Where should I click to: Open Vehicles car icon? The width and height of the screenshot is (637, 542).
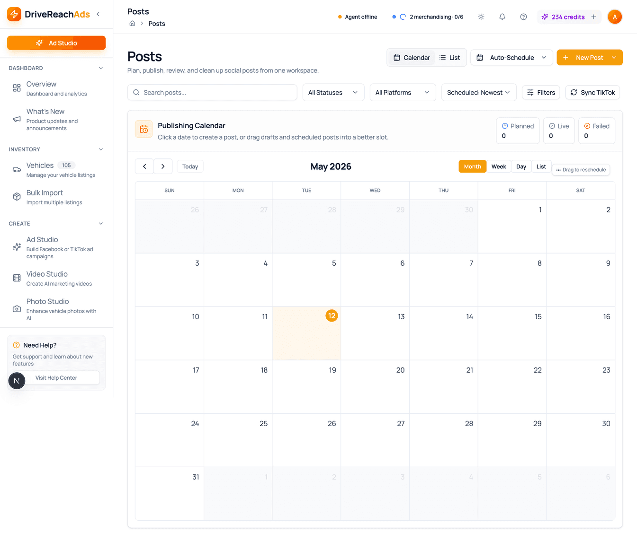(x=17, y=169)
